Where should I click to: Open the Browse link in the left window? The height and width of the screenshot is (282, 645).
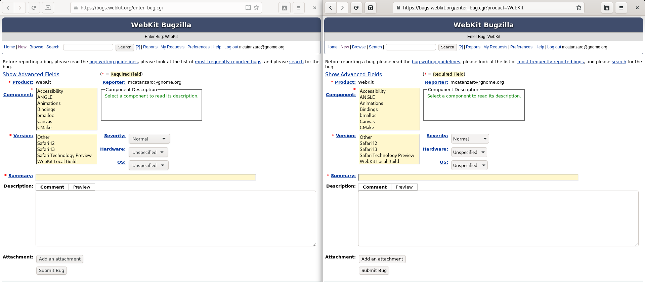pyautogui.click(x=36, y=47)
